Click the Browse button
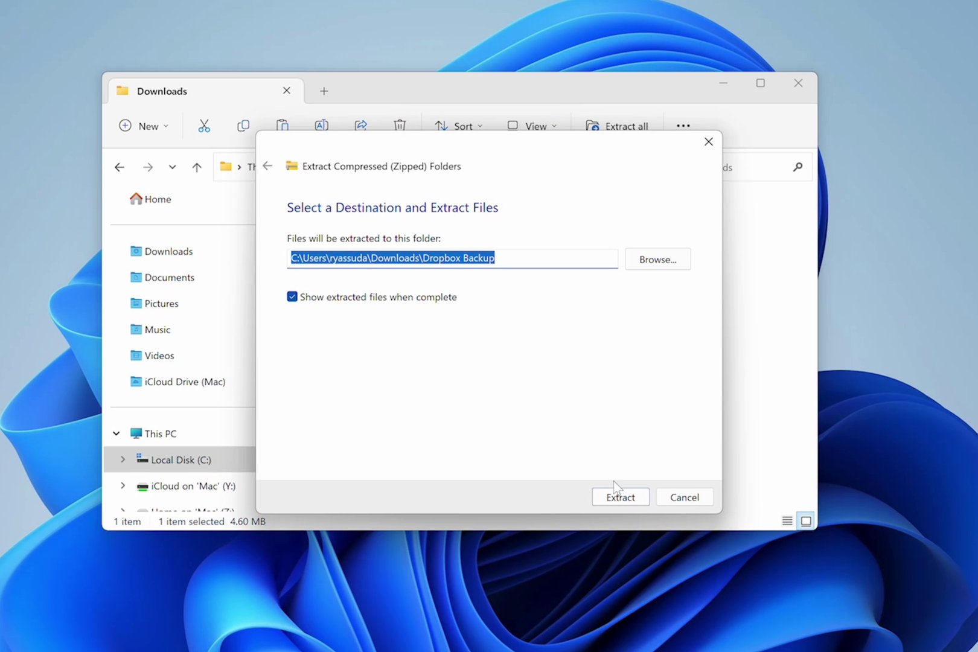 pyautogui.click(x=657, y=259)
